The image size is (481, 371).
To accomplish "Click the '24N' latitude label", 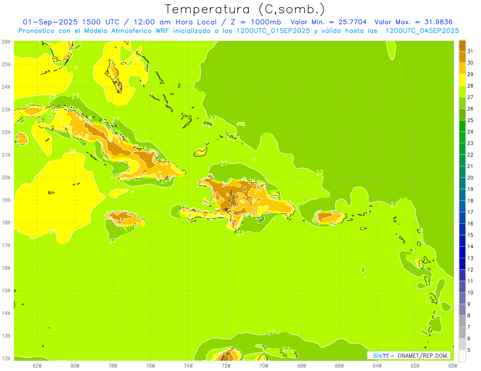I will 6,87.
